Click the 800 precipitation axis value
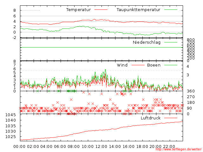Image resolution: width=203 pixels, height=152 pixels. (191, 40)
